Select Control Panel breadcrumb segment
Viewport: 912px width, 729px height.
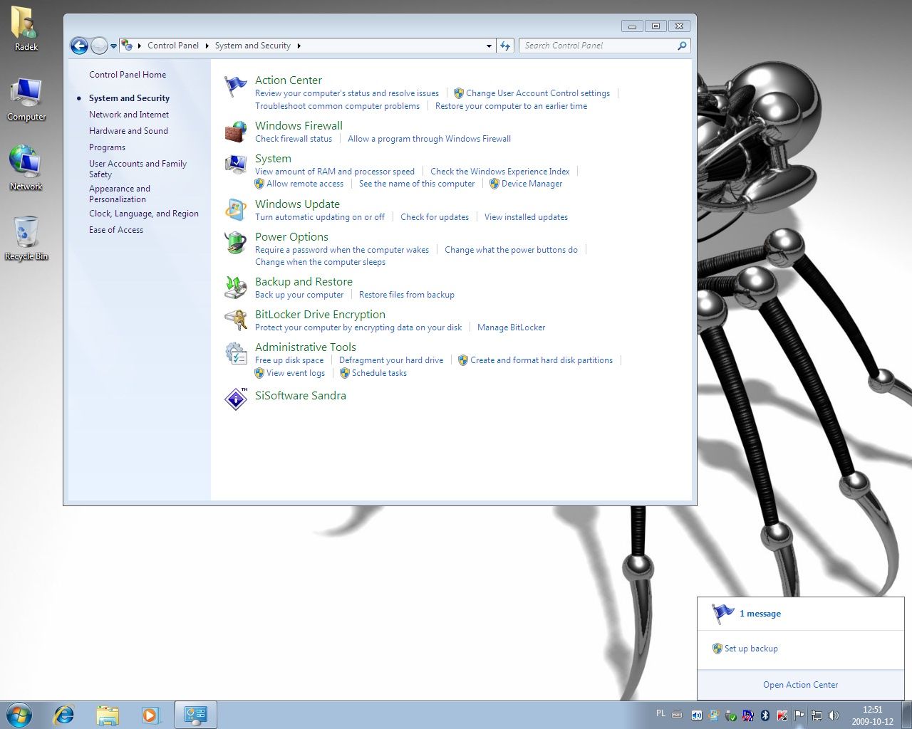coord(173,46)
